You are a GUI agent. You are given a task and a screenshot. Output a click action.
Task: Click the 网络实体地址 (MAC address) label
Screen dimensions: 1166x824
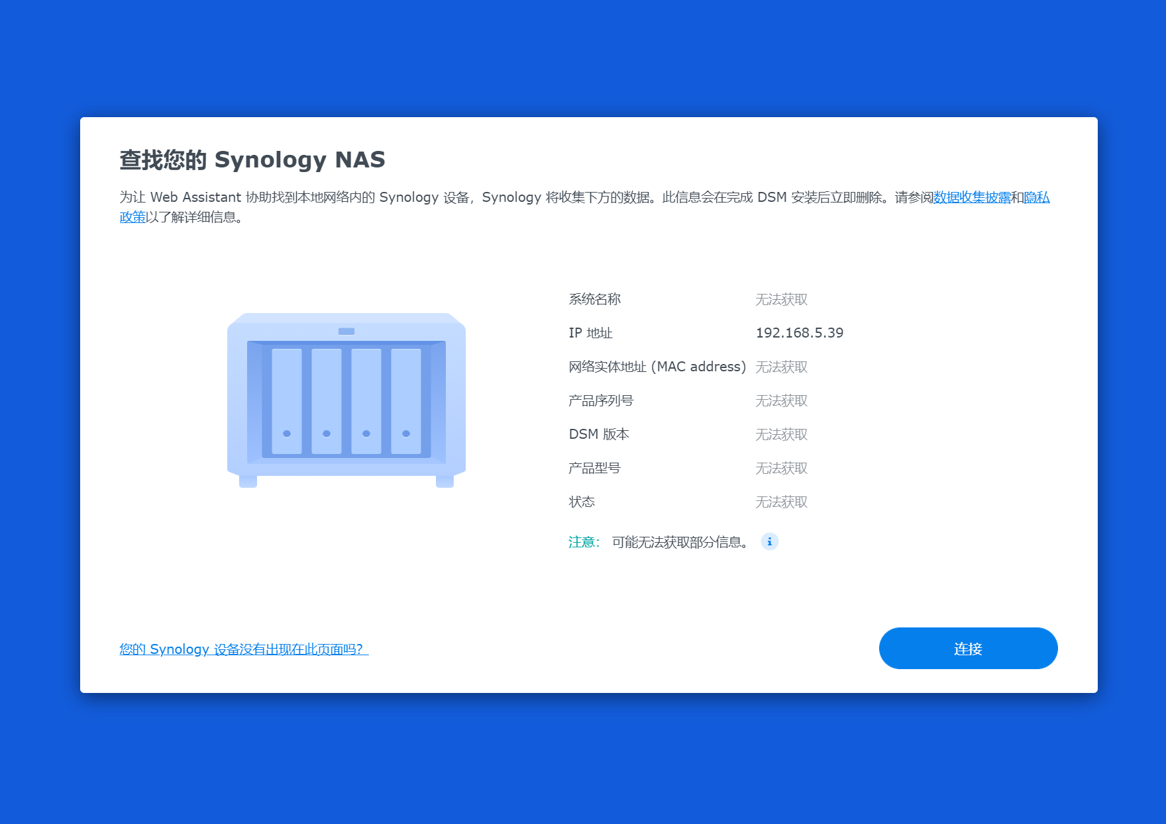pyautogui.click(x=657, y=367)
